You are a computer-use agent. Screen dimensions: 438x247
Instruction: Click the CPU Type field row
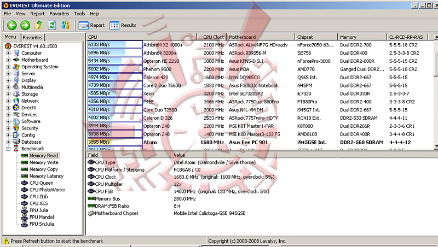(x=171, y=162)
